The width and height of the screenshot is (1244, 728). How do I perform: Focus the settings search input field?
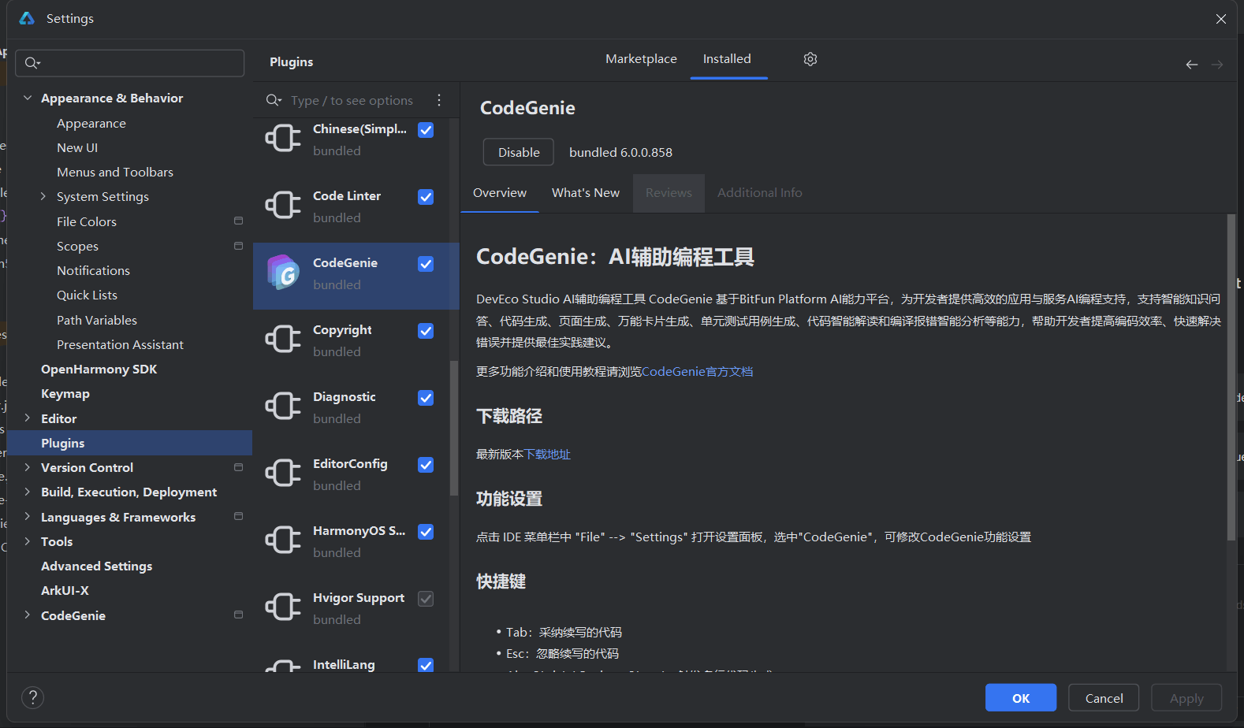(x=130, y=63)
